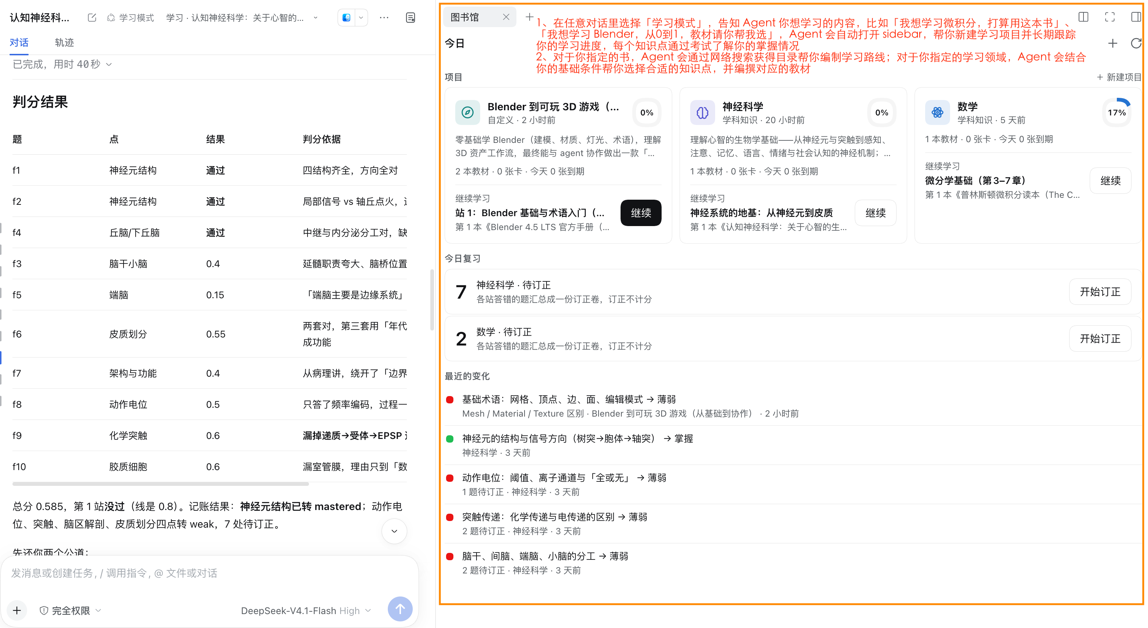Click the edit conversation title icon
This screenshot has height=628, width=1148.
[x=92, y=17]
